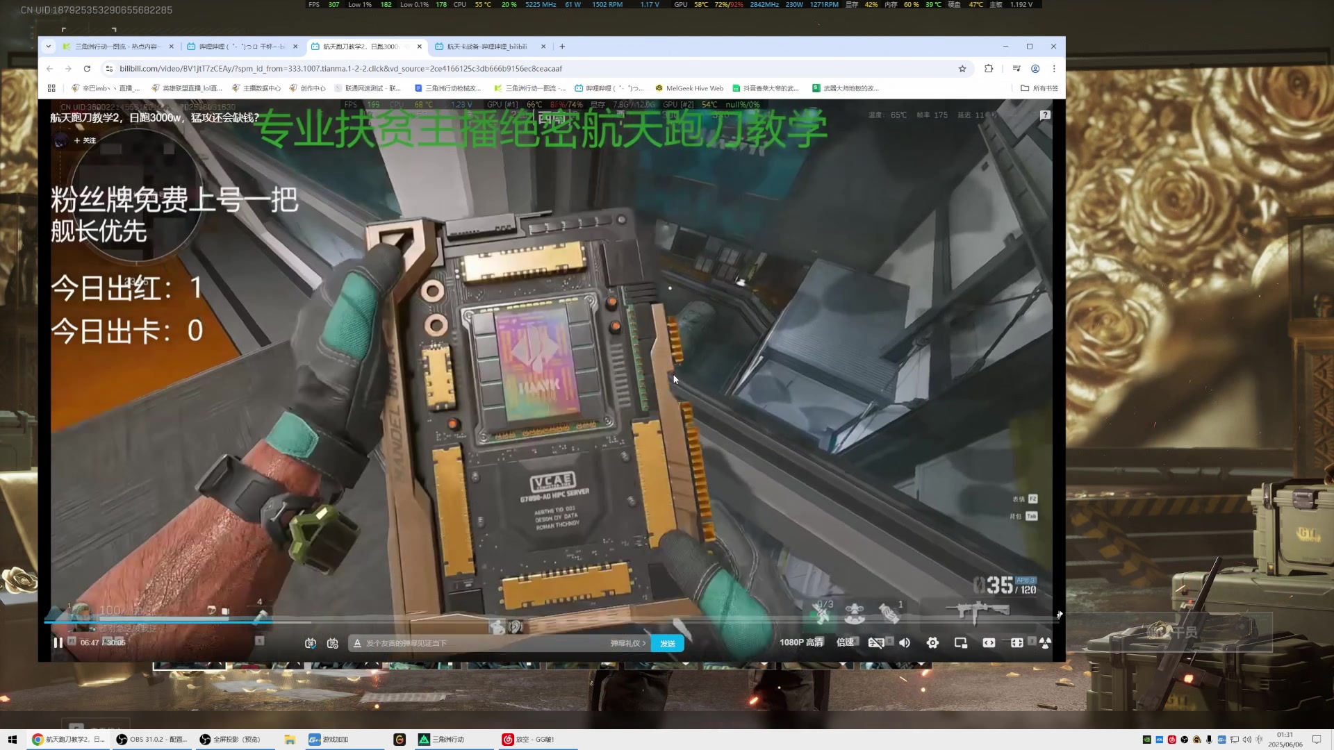The width and height of the screenshot is (1334, 750).
Task: Close the 航天卡战备 bilibili tab
Action: pyautogui.click(x=543, y=47)
